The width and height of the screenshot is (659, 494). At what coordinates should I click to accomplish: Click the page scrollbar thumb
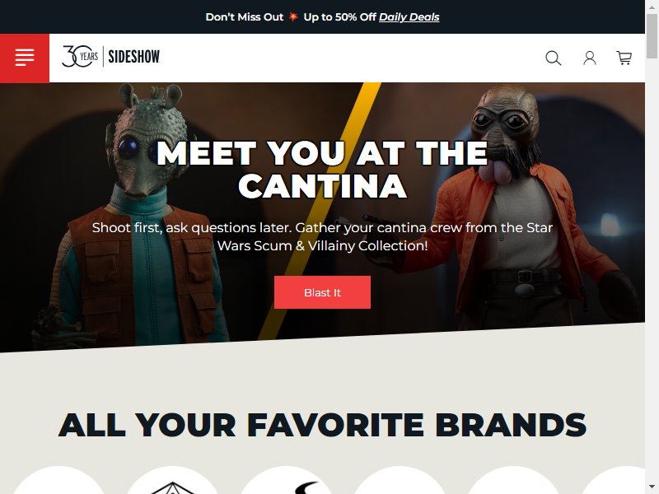pos(652,35)
